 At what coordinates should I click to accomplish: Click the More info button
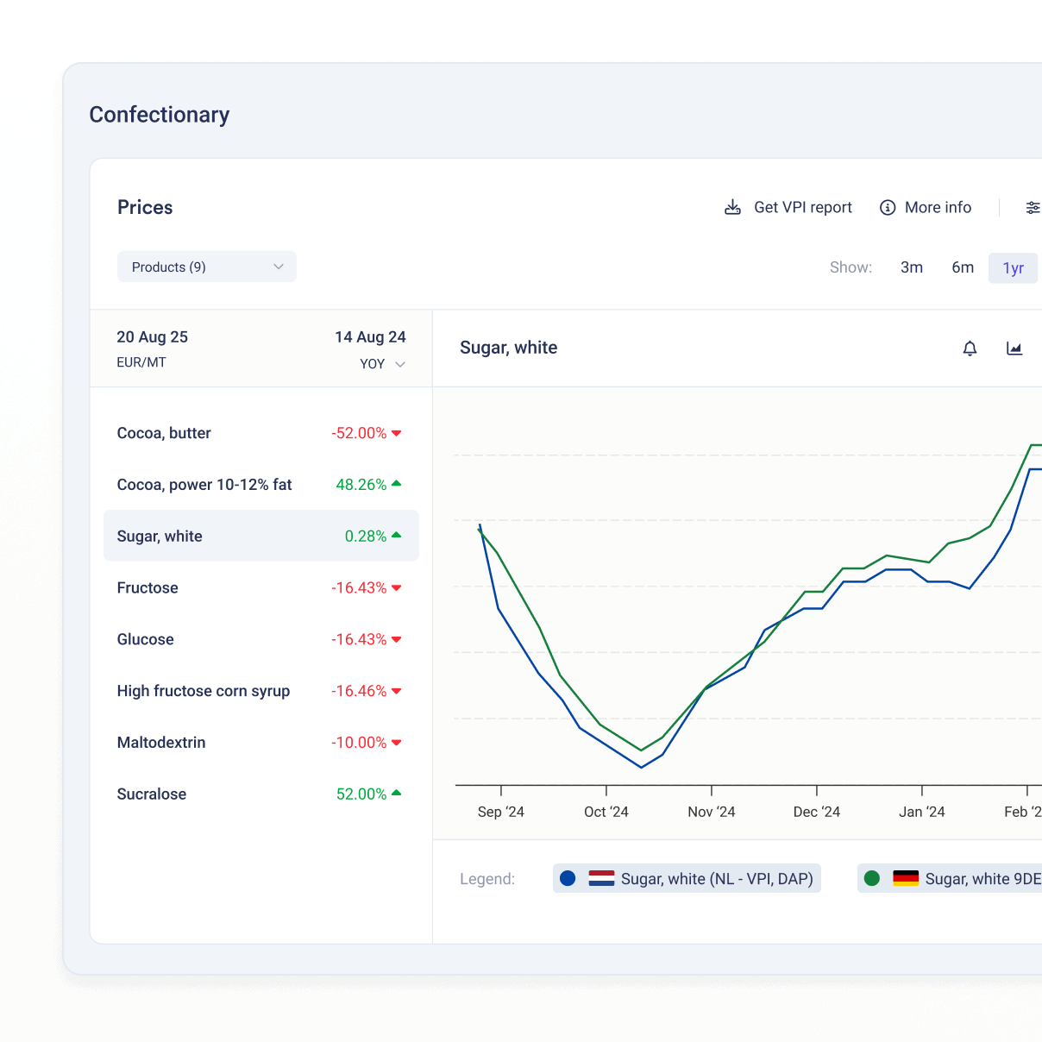coord(938,207)
